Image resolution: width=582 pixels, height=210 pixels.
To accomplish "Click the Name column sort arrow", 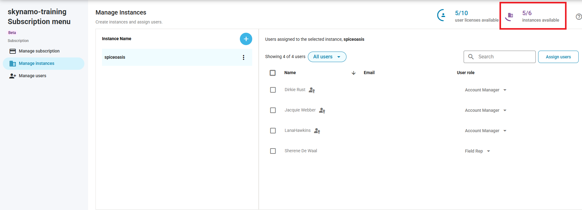I will point(354,73).
